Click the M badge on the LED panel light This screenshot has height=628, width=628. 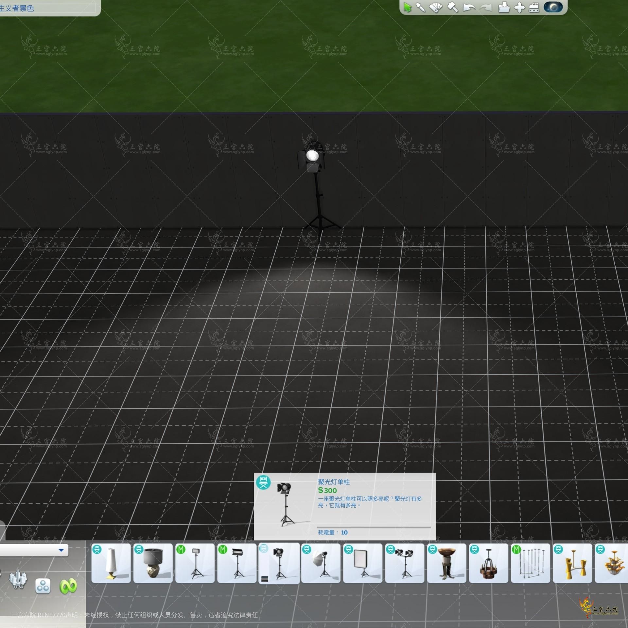tap(181, 549)
